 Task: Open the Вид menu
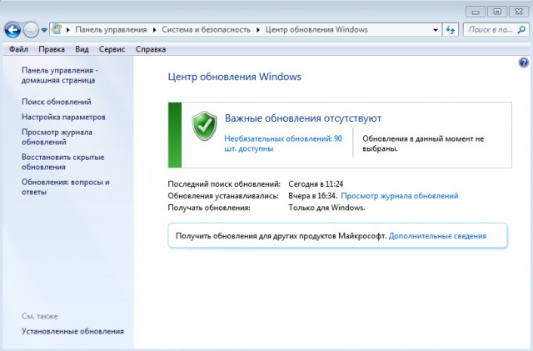coord(82,49)
